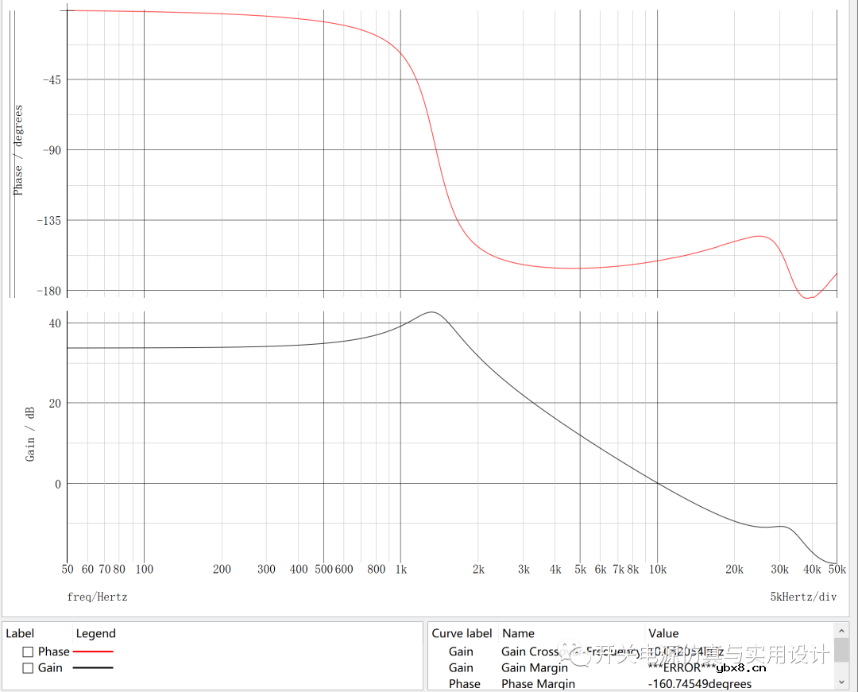Click the -160.74549degrees phase margin value
The height and width of the screenshot is (692, 858).
point(699,683)
